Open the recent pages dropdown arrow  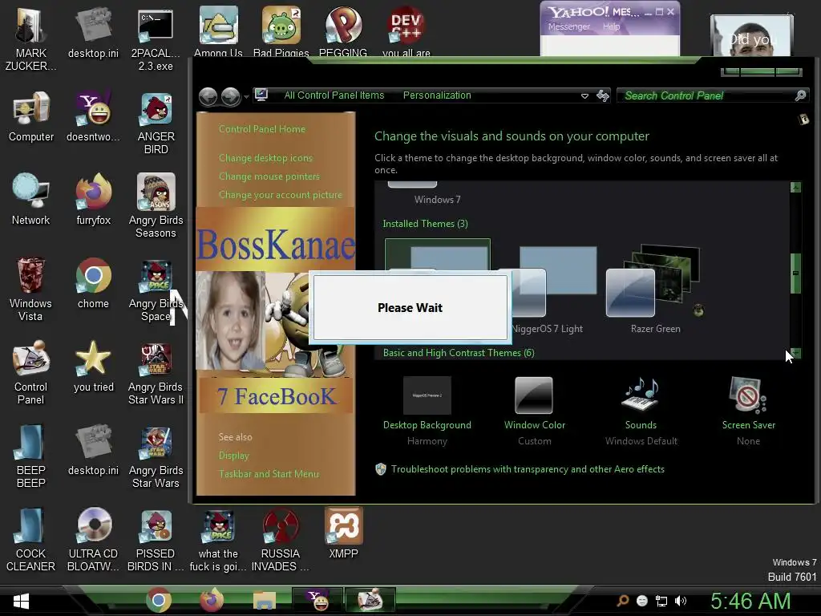tap(246, 97)
